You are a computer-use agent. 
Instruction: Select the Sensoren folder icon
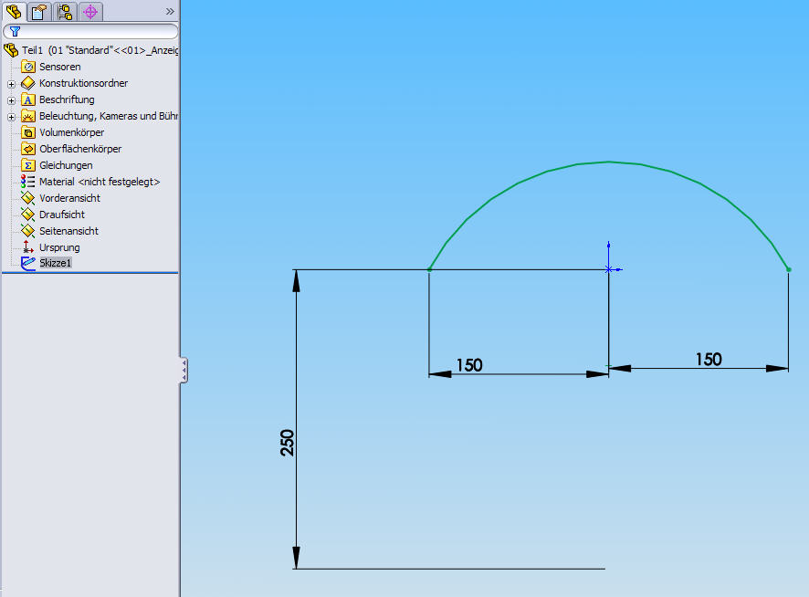click(28, 67)
